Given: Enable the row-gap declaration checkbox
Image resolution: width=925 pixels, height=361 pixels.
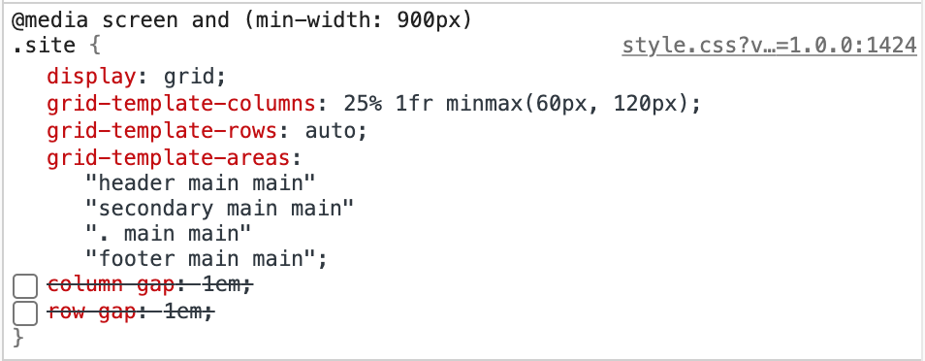Looking at the screenshot, I should [25, 313].
